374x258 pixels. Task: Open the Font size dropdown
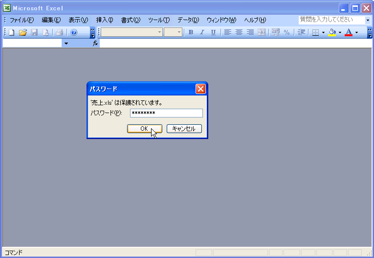click(179, 32)
